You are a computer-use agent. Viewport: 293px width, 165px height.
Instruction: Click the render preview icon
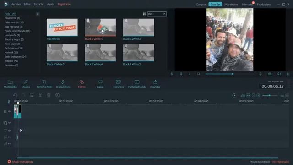coord(234,95)
